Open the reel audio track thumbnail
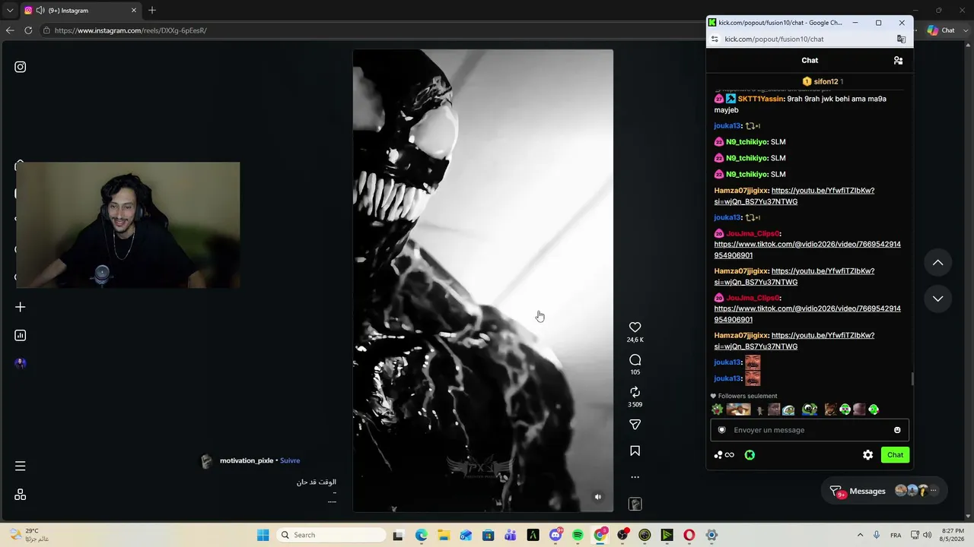Screen dimensions: 974x547 coord(635,504)
